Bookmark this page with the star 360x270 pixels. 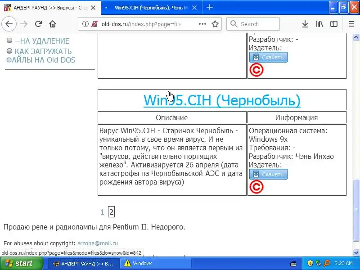click(215, 24)
